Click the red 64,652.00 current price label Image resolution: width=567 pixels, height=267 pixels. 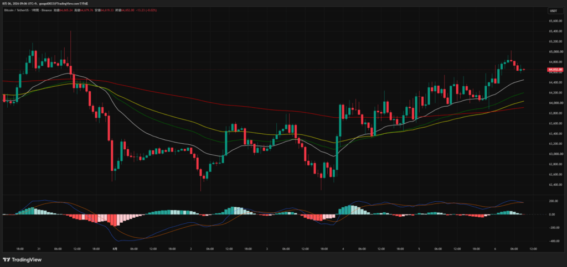[555, 69]
